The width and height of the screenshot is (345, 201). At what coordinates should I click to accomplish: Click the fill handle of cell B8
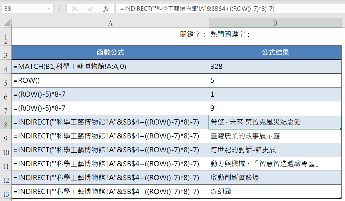coord(341,129)
